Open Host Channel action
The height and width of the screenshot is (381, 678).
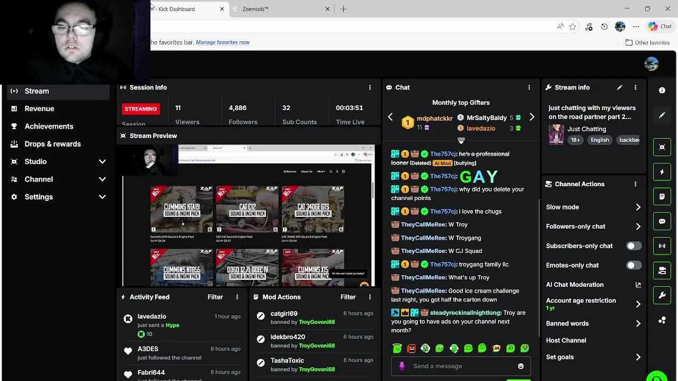566,340
